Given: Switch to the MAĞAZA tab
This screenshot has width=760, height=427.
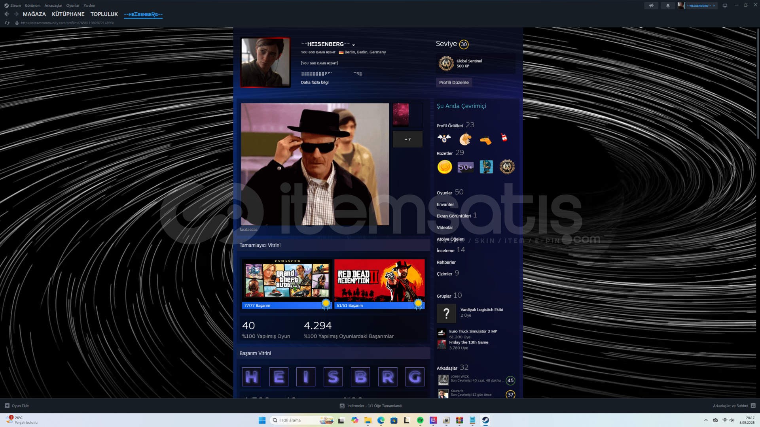Looking at the screenshot, I should [x=34, y=14].
